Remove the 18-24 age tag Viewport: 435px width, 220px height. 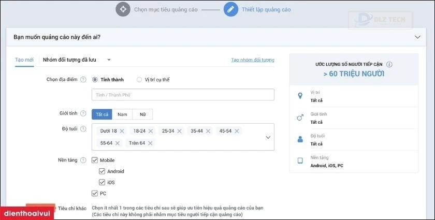click(x=151, y=131)
